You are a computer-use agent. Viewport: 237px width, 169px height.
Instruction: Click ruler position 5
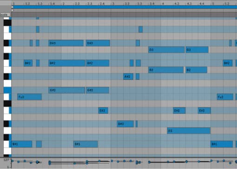point(213,4)
